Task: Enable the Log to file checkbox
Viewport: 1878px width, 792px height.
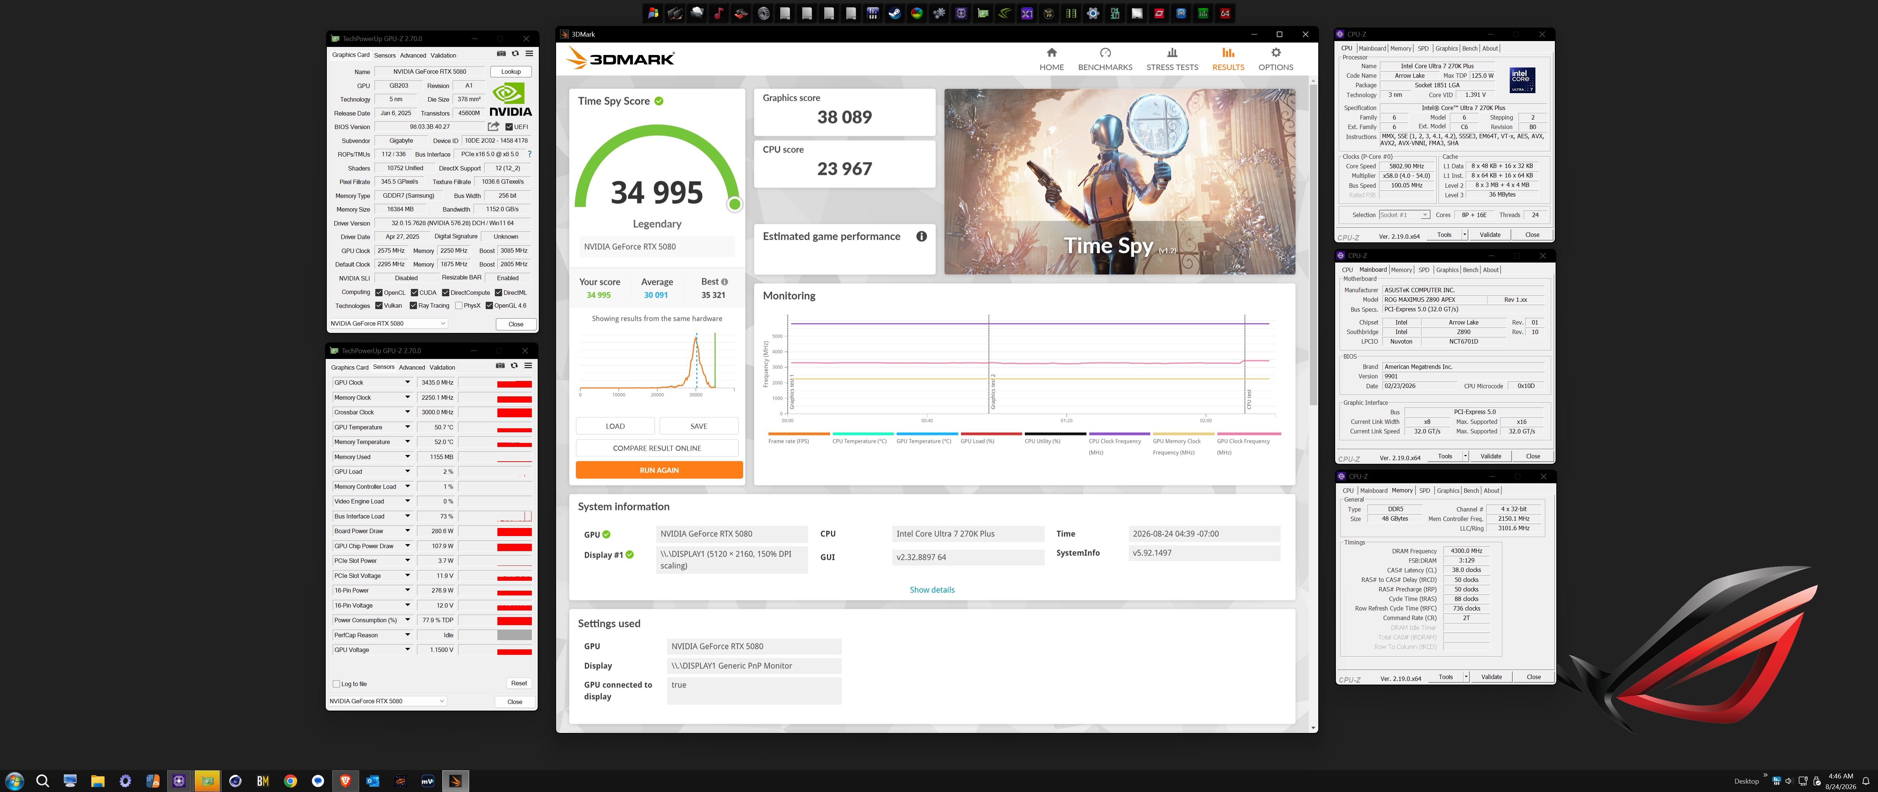Action: [336, 684]
